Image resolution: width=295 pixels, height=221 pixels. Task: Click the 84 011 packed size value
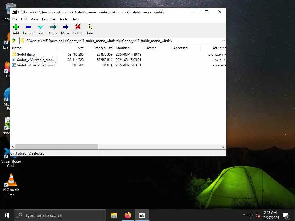click(x=107, y=65)
